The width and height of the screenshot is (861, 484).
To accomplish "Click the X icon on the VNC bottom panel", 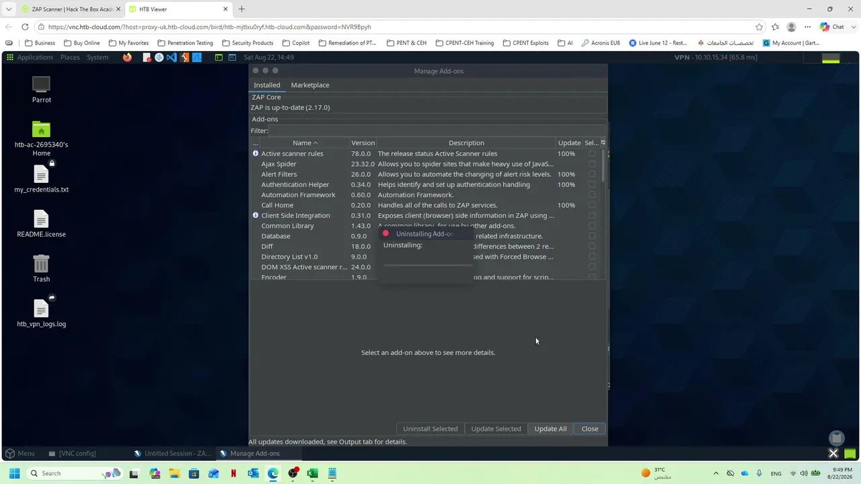I will [x=833, y=454].
